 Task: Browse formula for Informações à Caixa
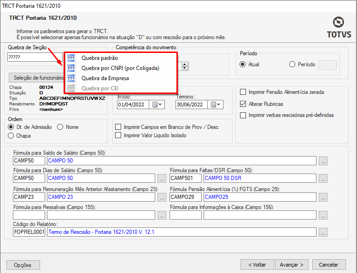click(323, 215)
